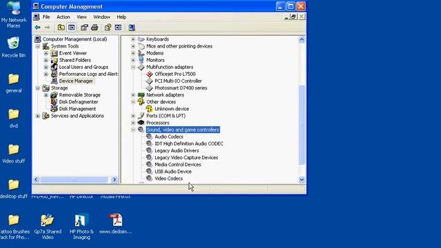Select the Network adapters category icon
Screen dimensions: 441x248
pyautogui.click(x=141, y=95)
